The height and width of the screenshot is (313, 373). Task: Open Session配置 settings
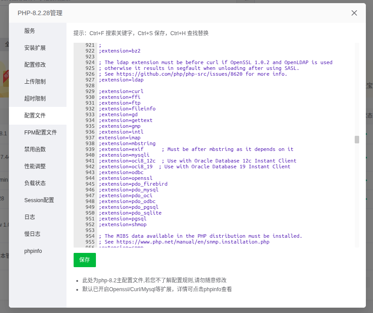point(39,200)
